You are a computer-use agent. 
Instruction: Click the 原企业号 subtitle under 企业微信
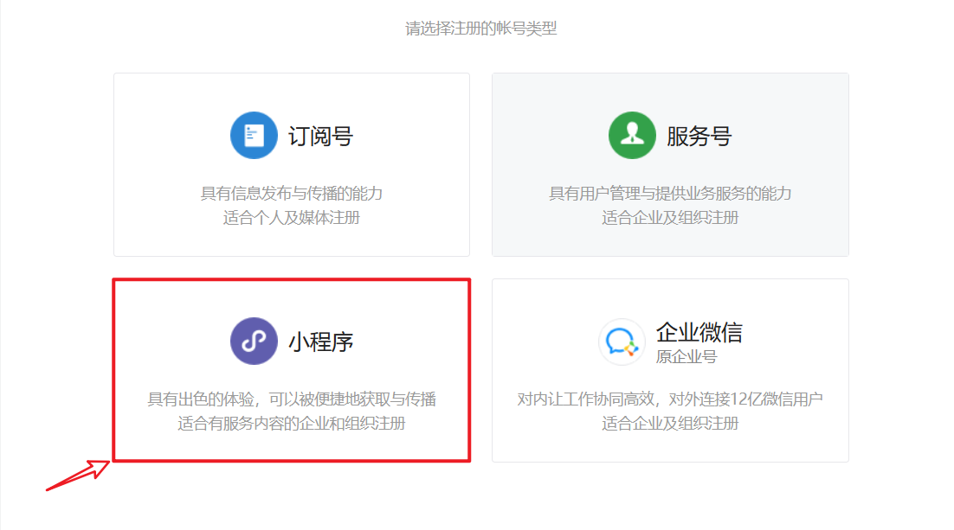(x=686, y=356)
